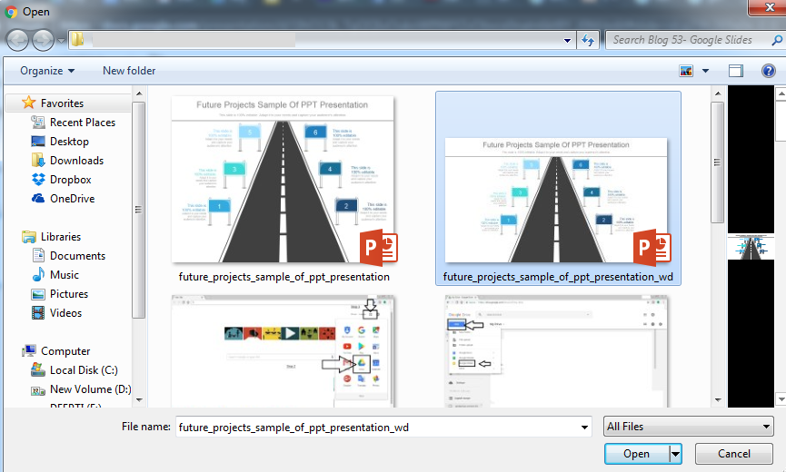The image size is (786, 472).
Task: Click the New Volume drive icon
Action: click(x=38, y=390)
